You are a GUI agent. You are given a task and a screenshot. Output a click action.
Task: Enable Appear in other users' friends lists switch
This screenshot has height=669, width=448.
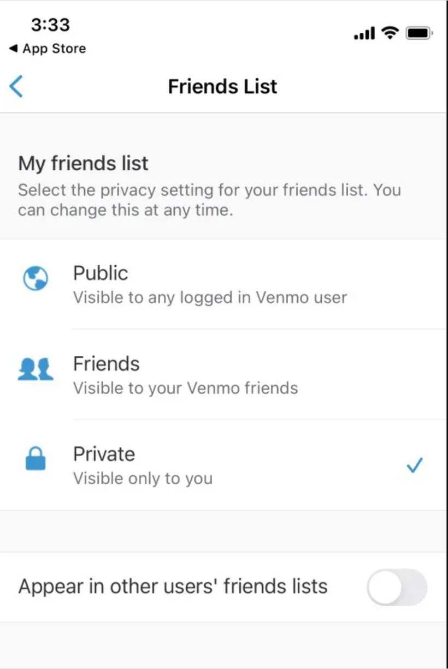[397, 587]
